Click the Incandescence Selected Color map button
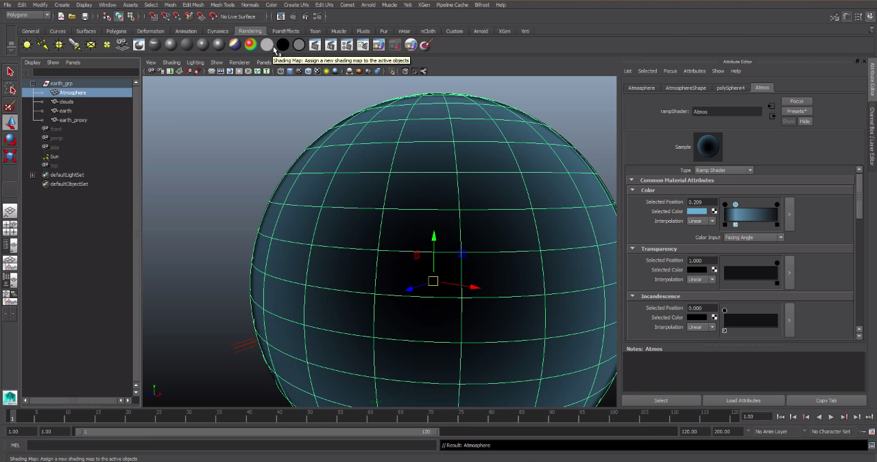Screen dimensions: 877x462 [714, 317]
